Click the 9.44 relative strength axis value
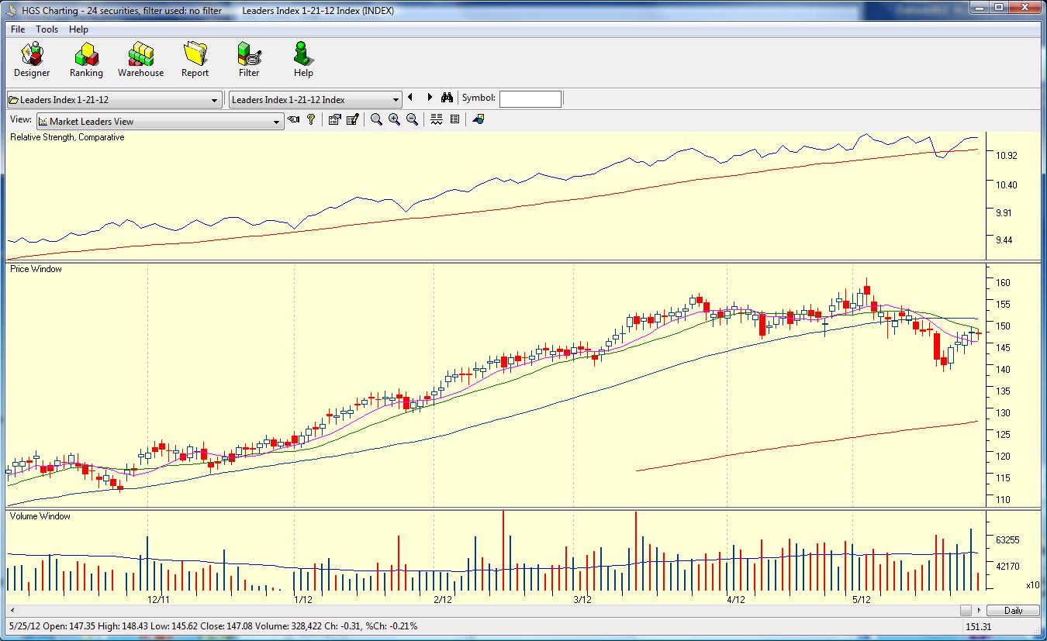Image resolution: width=1047 pixels, height=641 pixels. (x=1004, y=240)
